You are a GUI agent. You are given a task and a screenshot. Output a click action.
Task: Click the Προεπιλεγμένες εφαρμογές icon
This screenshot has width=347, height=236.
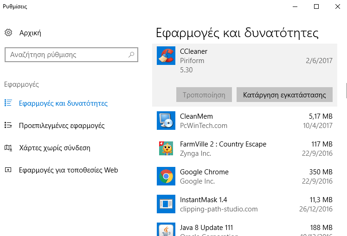8,125
